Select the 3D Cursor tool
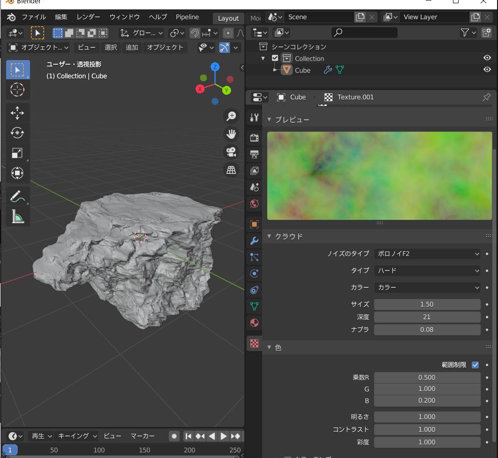Viewport: 498px width, 458px height. pyautogui.click(x=17, y=90)
